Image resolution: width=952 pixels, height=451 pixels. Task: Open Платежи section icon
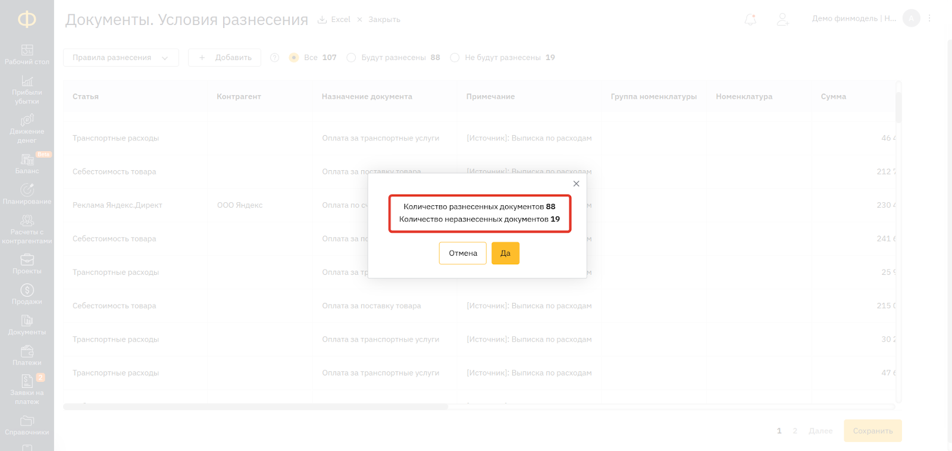coord(27,352)
